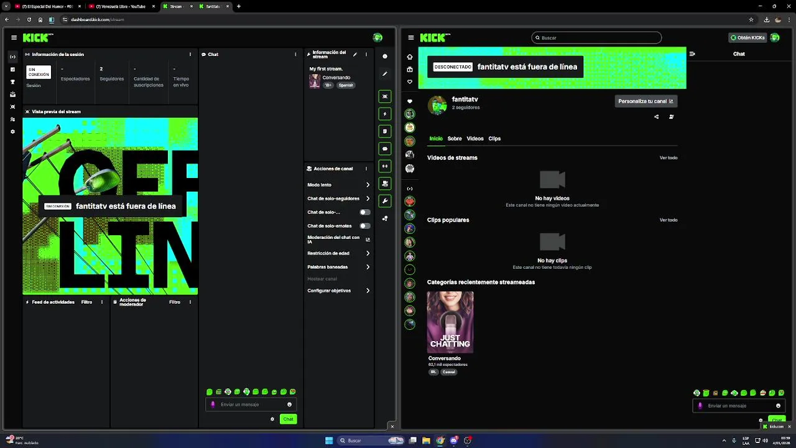Click the Kick logo in the channel page window
Viewport: 796px width, 448px height.
(434, 37)
